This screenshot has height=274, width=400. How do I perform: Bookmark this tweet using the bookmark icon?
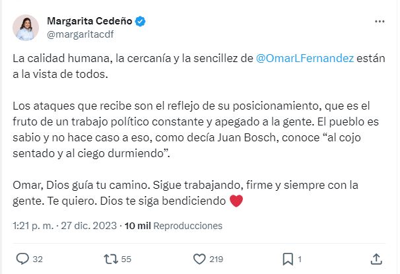[288, 258]
